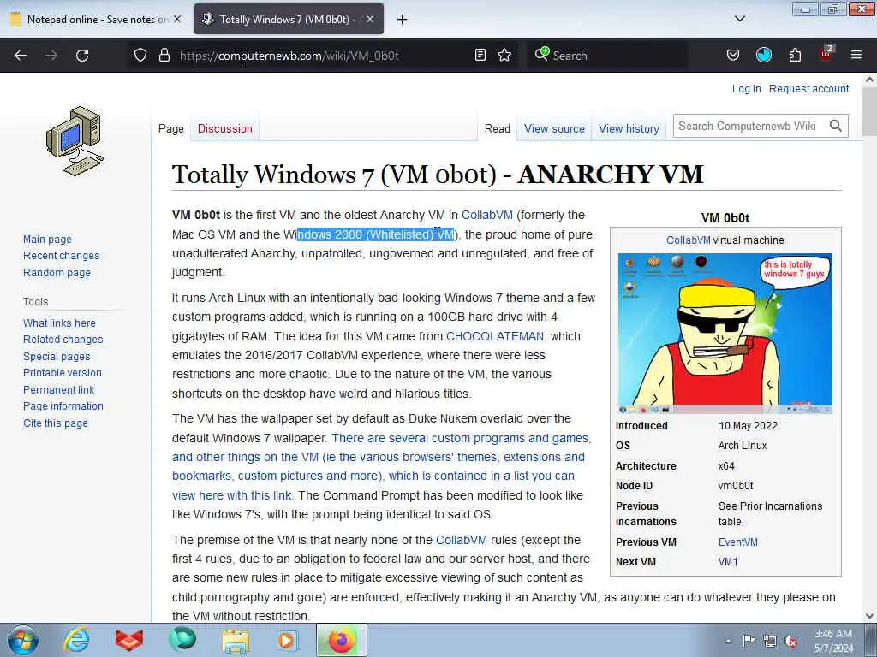
Task: Click the network tray icon
Action: click(770, 641)
